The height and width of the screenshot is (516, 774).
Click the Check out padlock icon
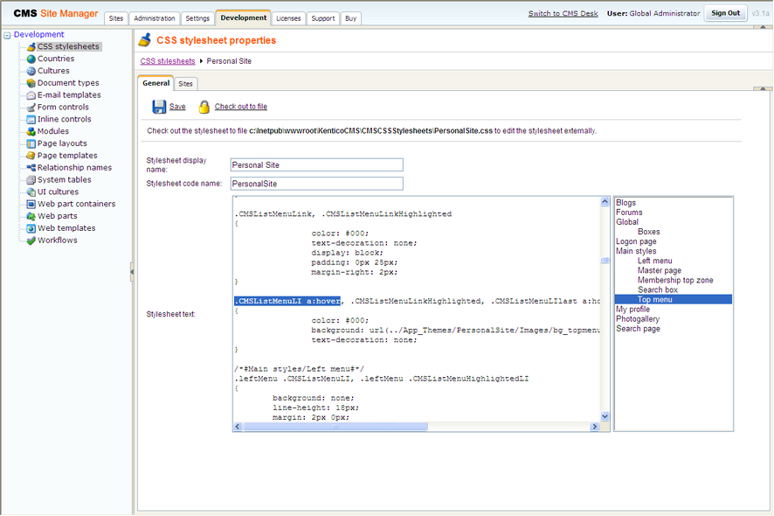204,107
